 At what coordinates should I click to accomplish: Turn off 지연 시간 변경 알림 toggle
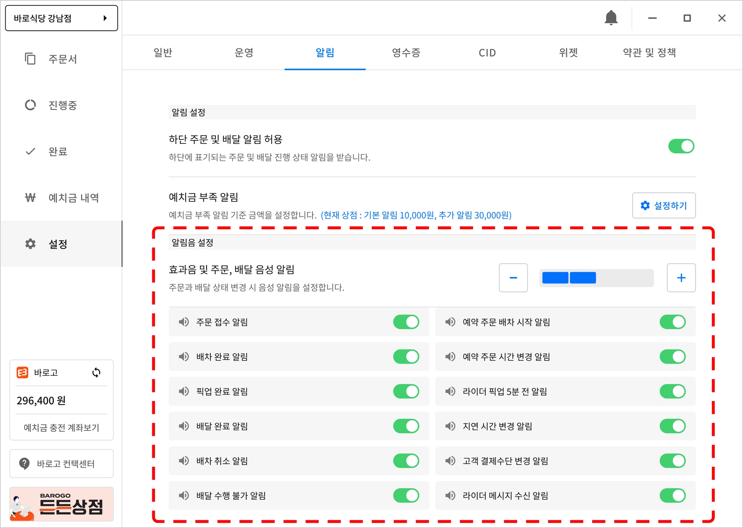click(x=672, y=426)
